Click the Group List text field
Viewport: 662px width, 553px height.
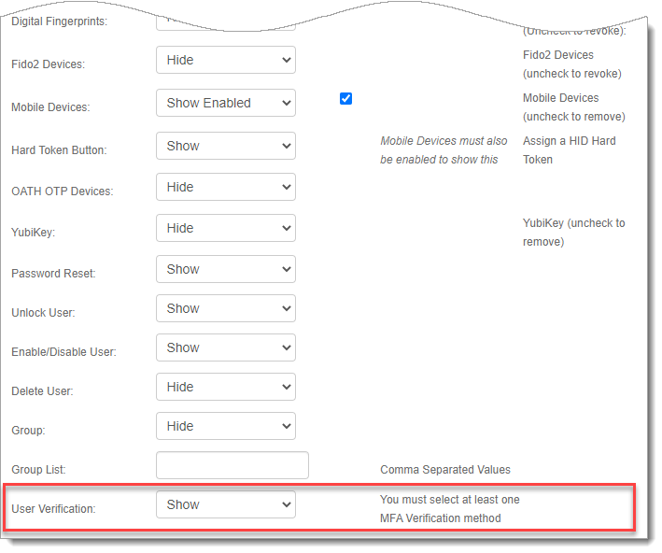pos(232,465)
